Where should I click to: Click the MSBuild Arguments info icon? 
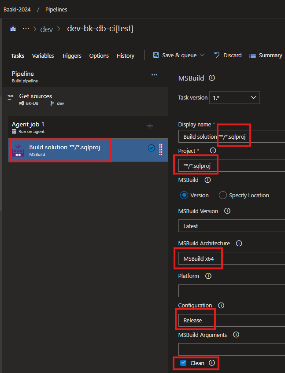tap(236, 335)
